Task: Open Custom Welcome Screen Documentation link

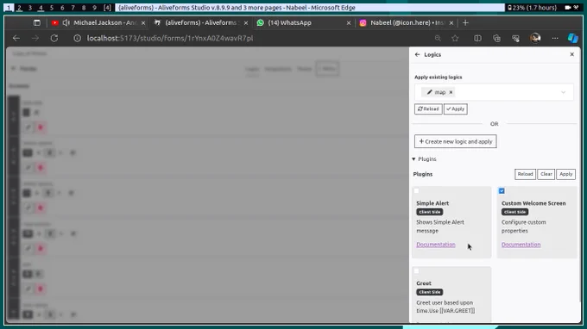Action: (x=521, y=245)
